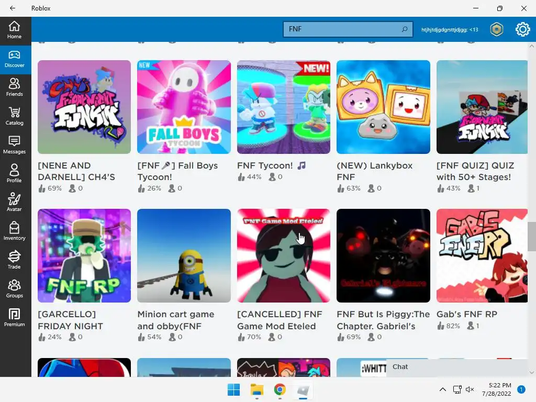Click the '[NENE AND DARNELL] CH4'S' title
This screenshot has width=536, height=402.
pyautogui.click(x=76, y=171)
